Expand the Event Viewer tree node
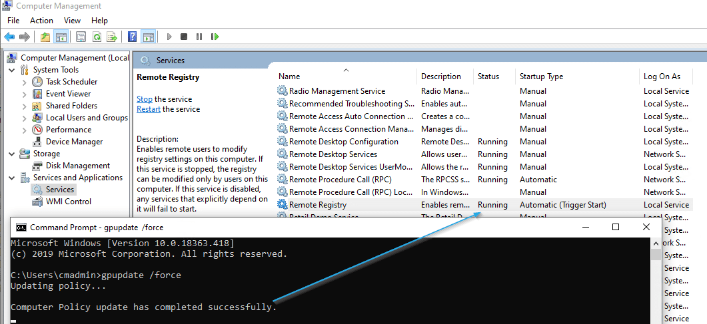The height and width of the screenshot is (324, 707). (x=25, y=94)
